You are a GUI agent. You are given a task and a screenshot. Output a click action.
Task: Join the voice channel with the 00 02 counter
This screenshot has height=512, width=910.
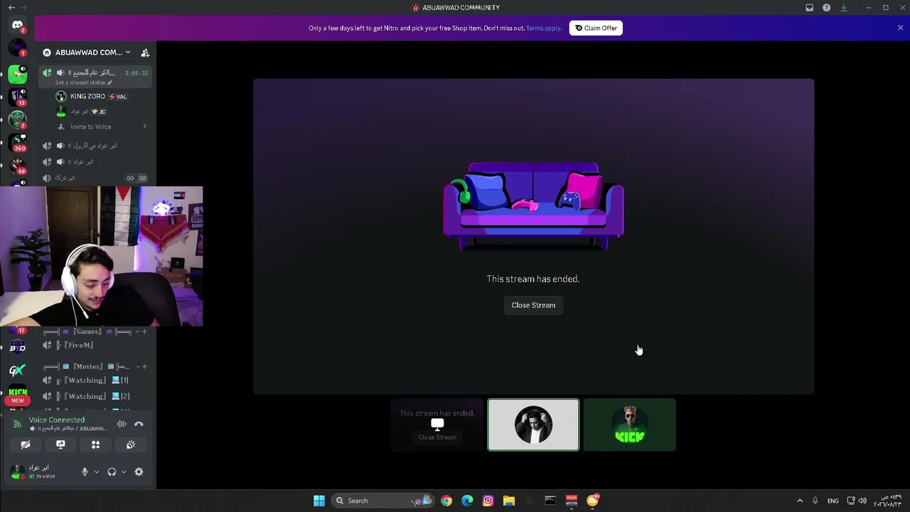click(x=95, y=178)
